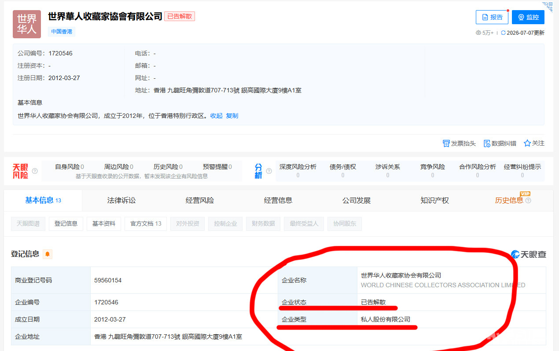Click the 天眼风险 help question icon

35,171
